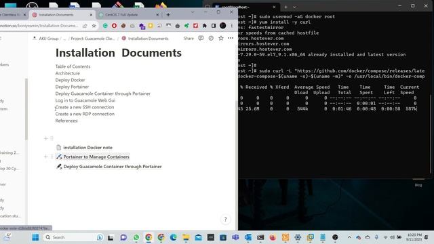
Task: Click the terminal window scrollbar
Action: [431, 134]
